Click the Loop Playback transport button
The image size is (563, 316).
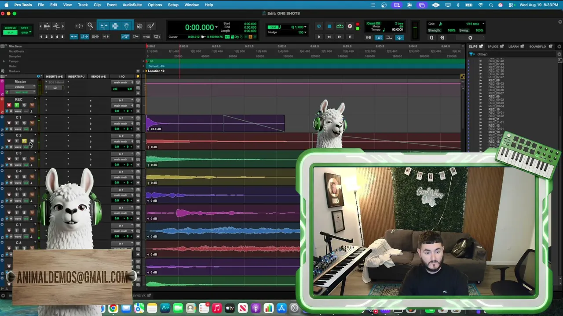[340, 27]
